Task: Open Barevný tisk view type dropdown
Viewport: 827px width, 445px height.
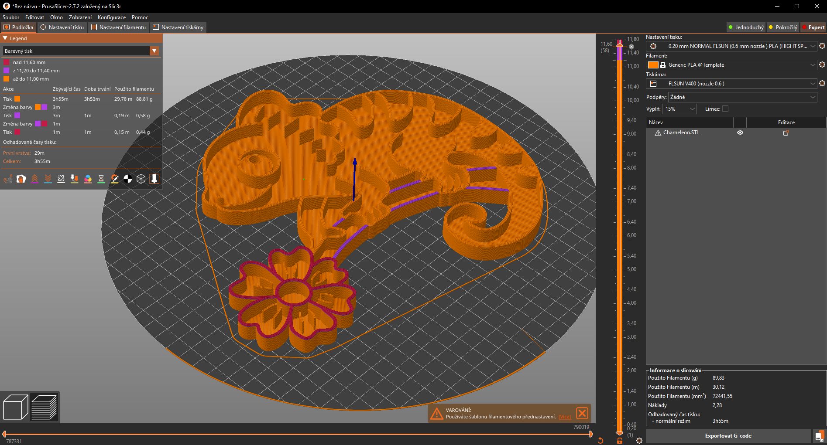Action: click(81, 51)
